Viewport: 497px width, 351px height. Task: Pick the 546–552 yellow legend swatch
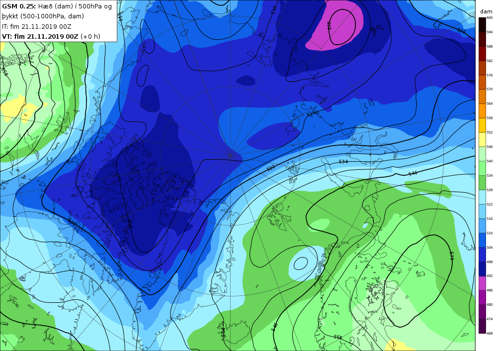pyautogui.click(x=482, y=140)
